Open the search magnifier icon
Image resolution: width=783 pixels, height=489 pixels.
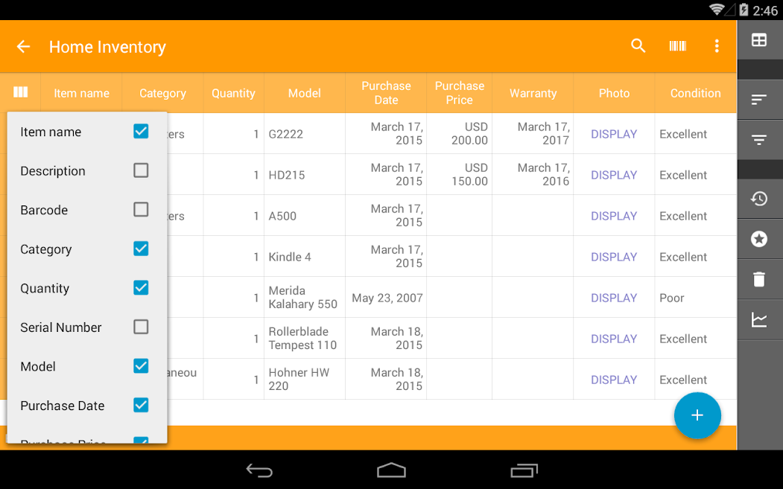click(638, 46)
